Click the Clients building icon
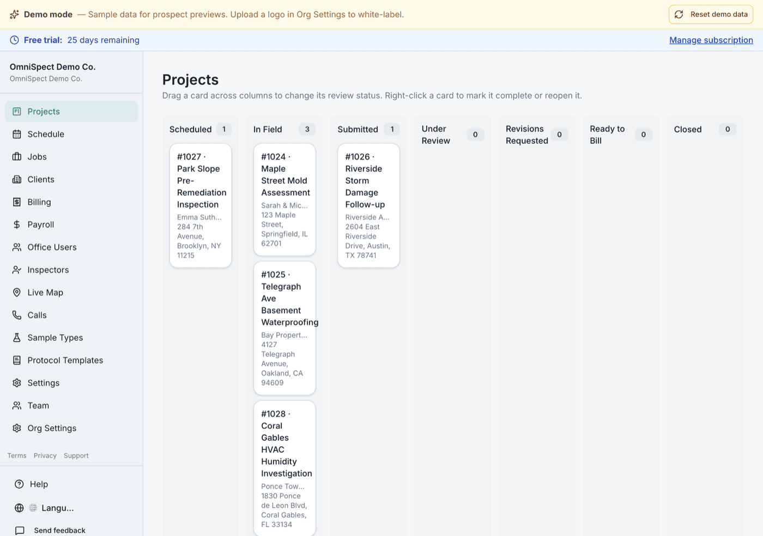 17,179
